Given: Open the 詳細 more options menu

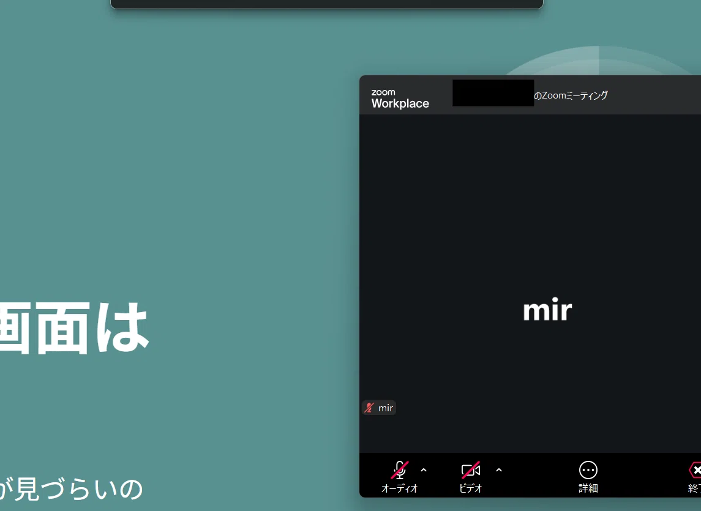Looking at the screenshot, I should [588, 477].
